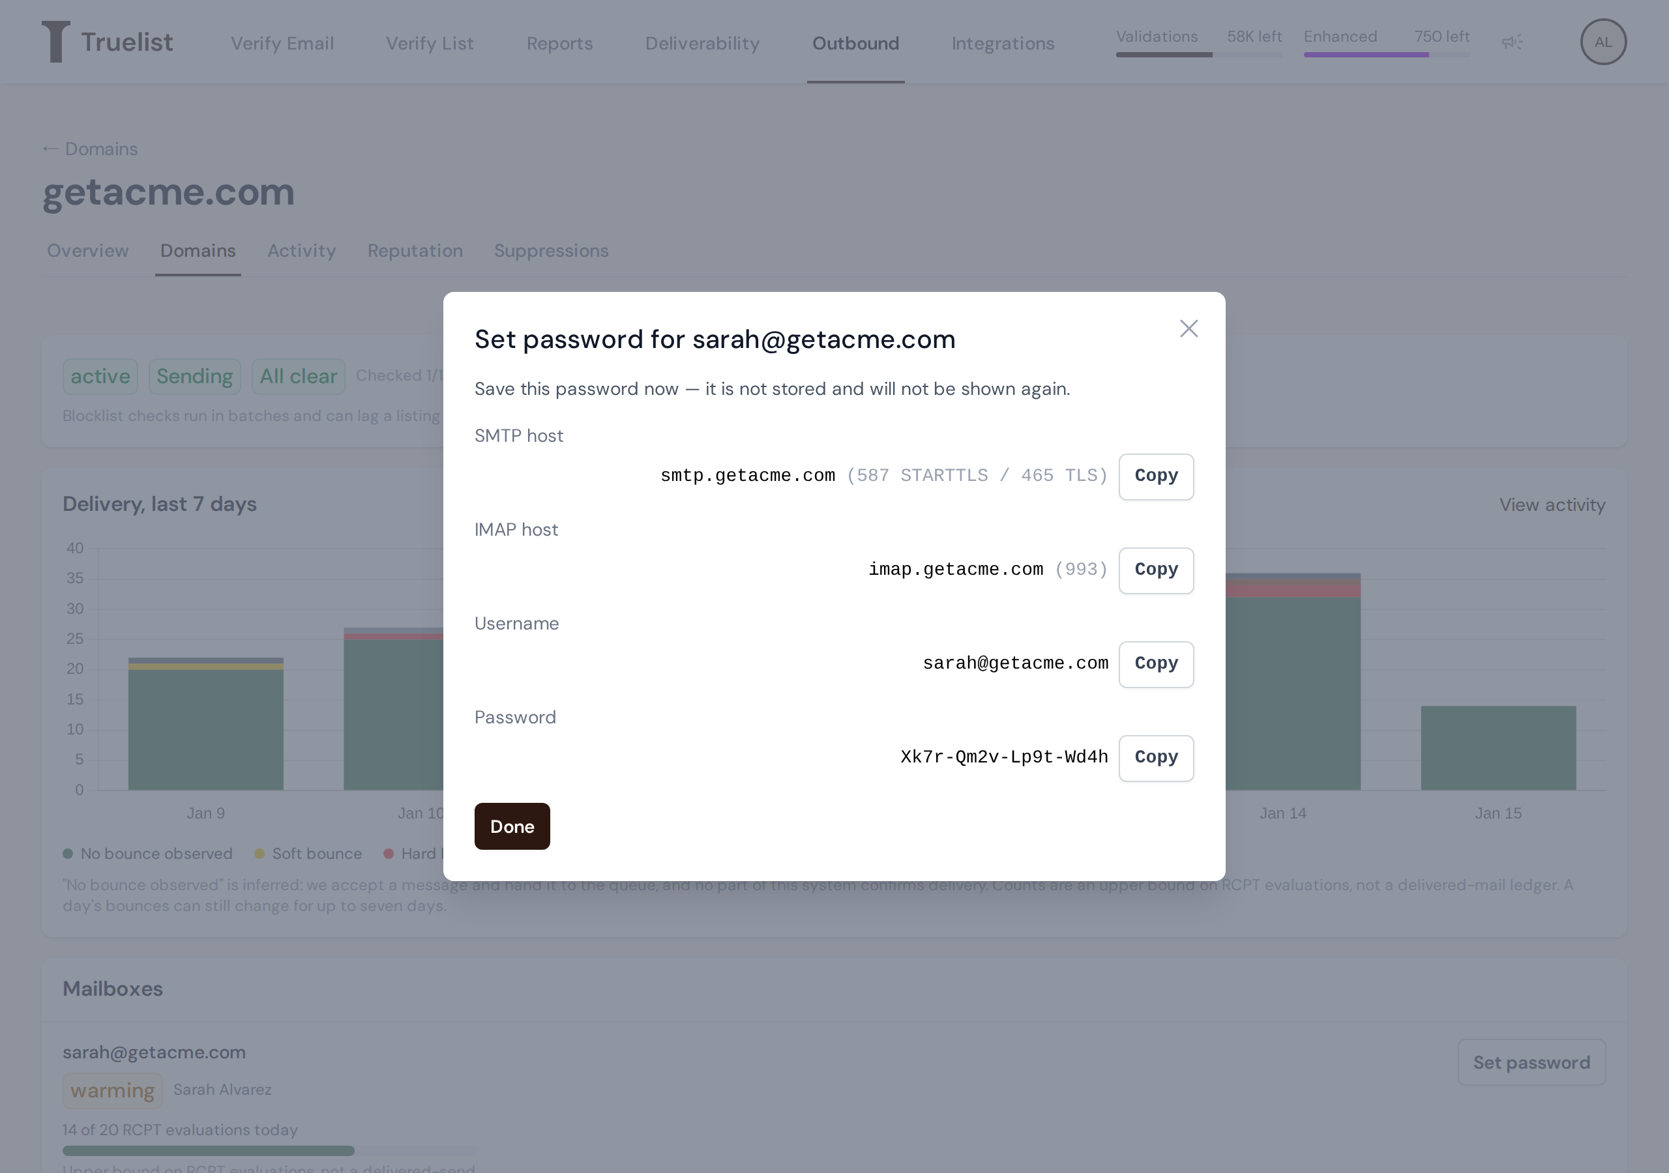The width and height of the screenshot is (1669, 1173).
Task: Select Outbound in top navigation
Action: point(855,44)
